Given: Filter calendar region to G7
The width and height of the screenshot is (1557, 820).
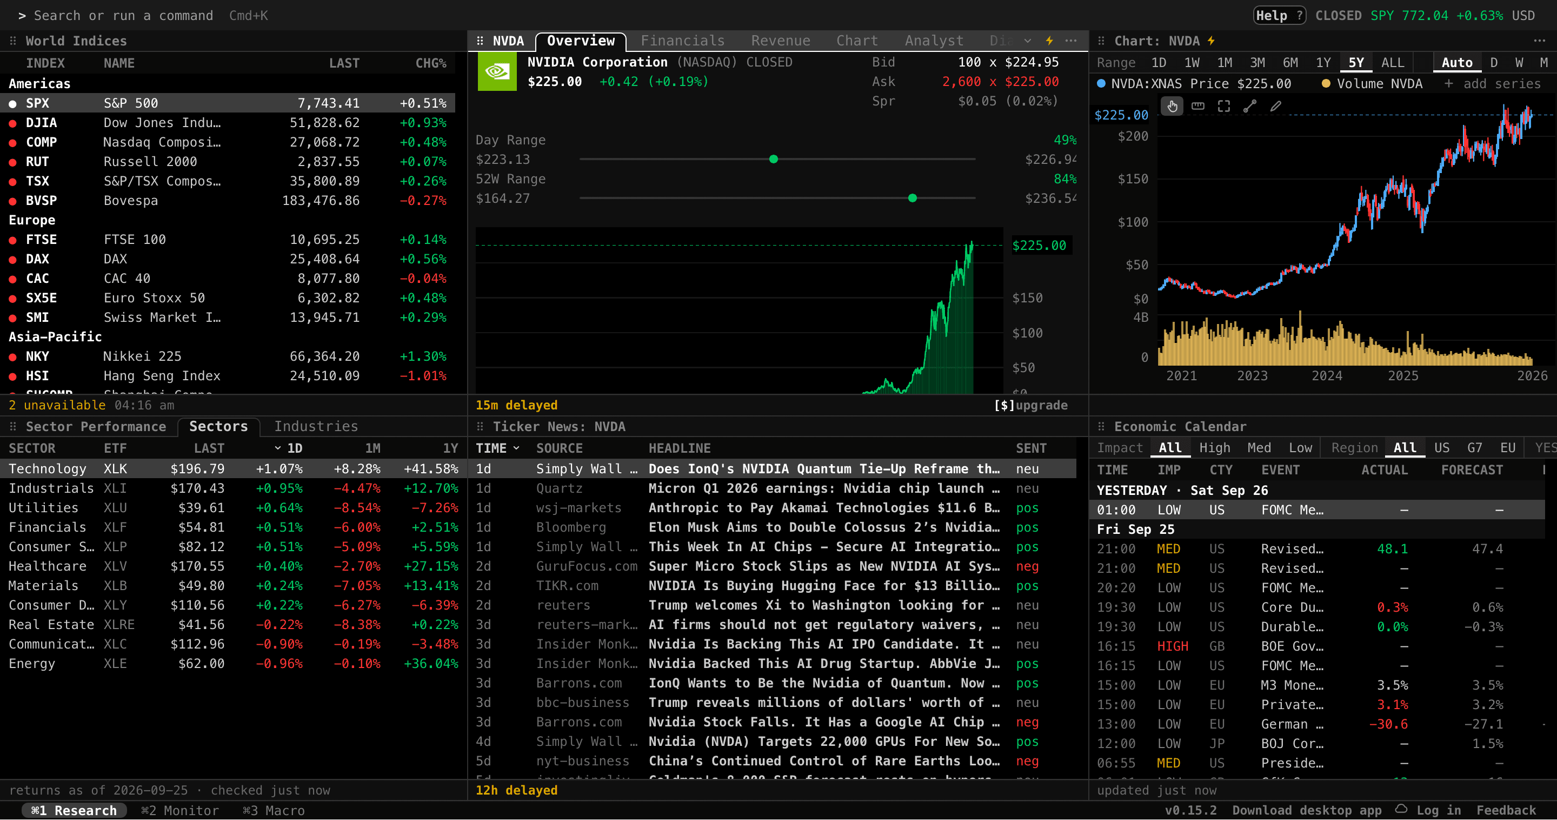Looking at the screenshot, I should (1474, 447).
